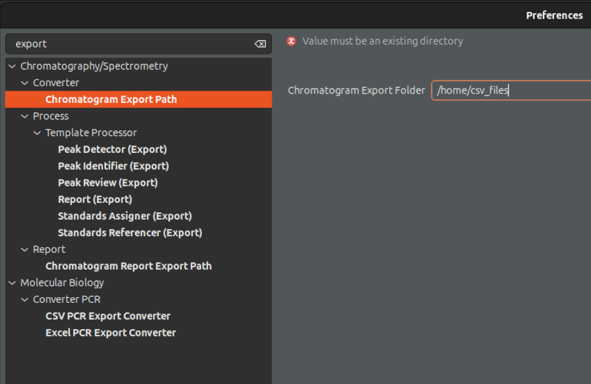
Task: Open CSV PCR Export Converter settings
Action: [x=108, y=316]
